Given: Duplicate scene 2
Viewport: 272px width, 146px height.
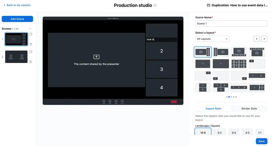Looking at the screenshot, I should coord(31,52).
